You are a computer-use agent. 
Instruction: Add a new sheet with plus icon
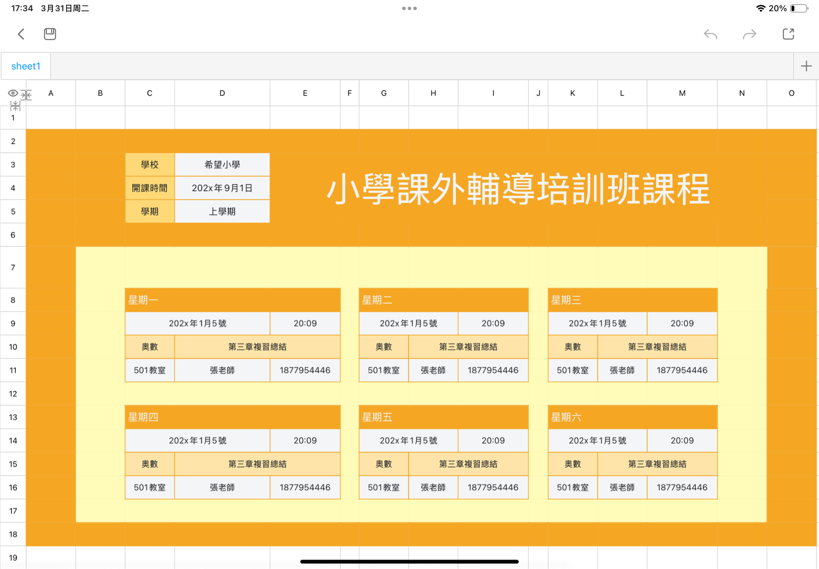pos(806,66)
